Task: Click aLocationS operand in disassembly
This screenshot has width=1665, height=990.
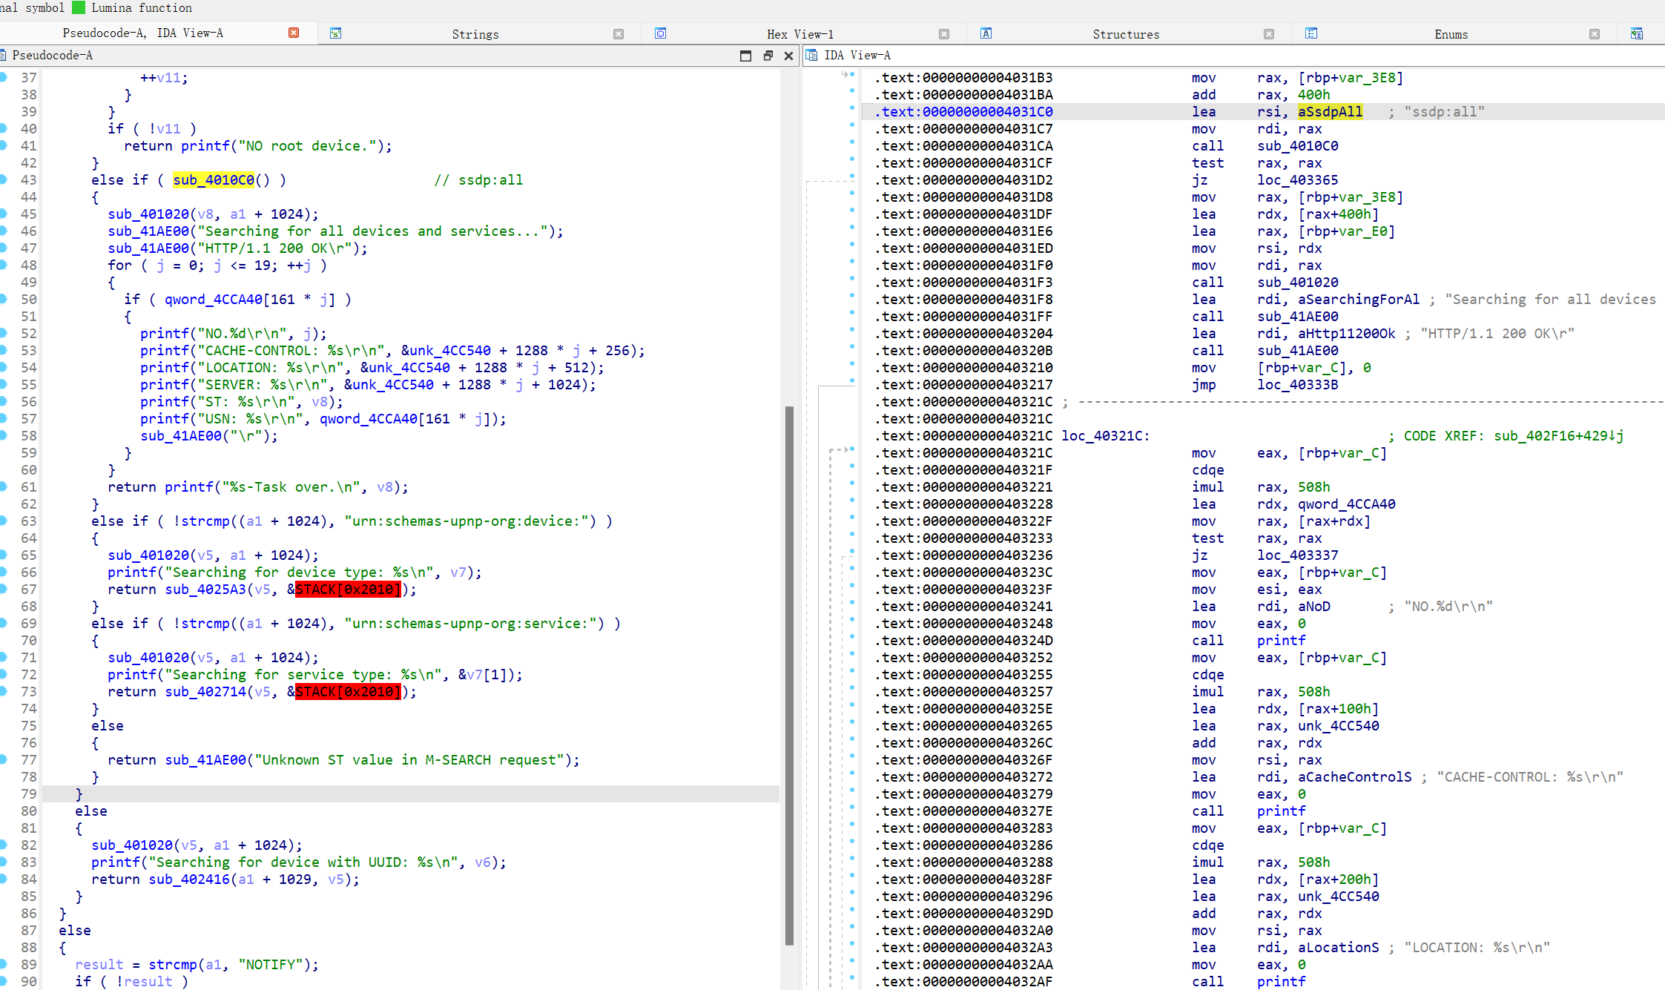Action: tap(1338, 947)
